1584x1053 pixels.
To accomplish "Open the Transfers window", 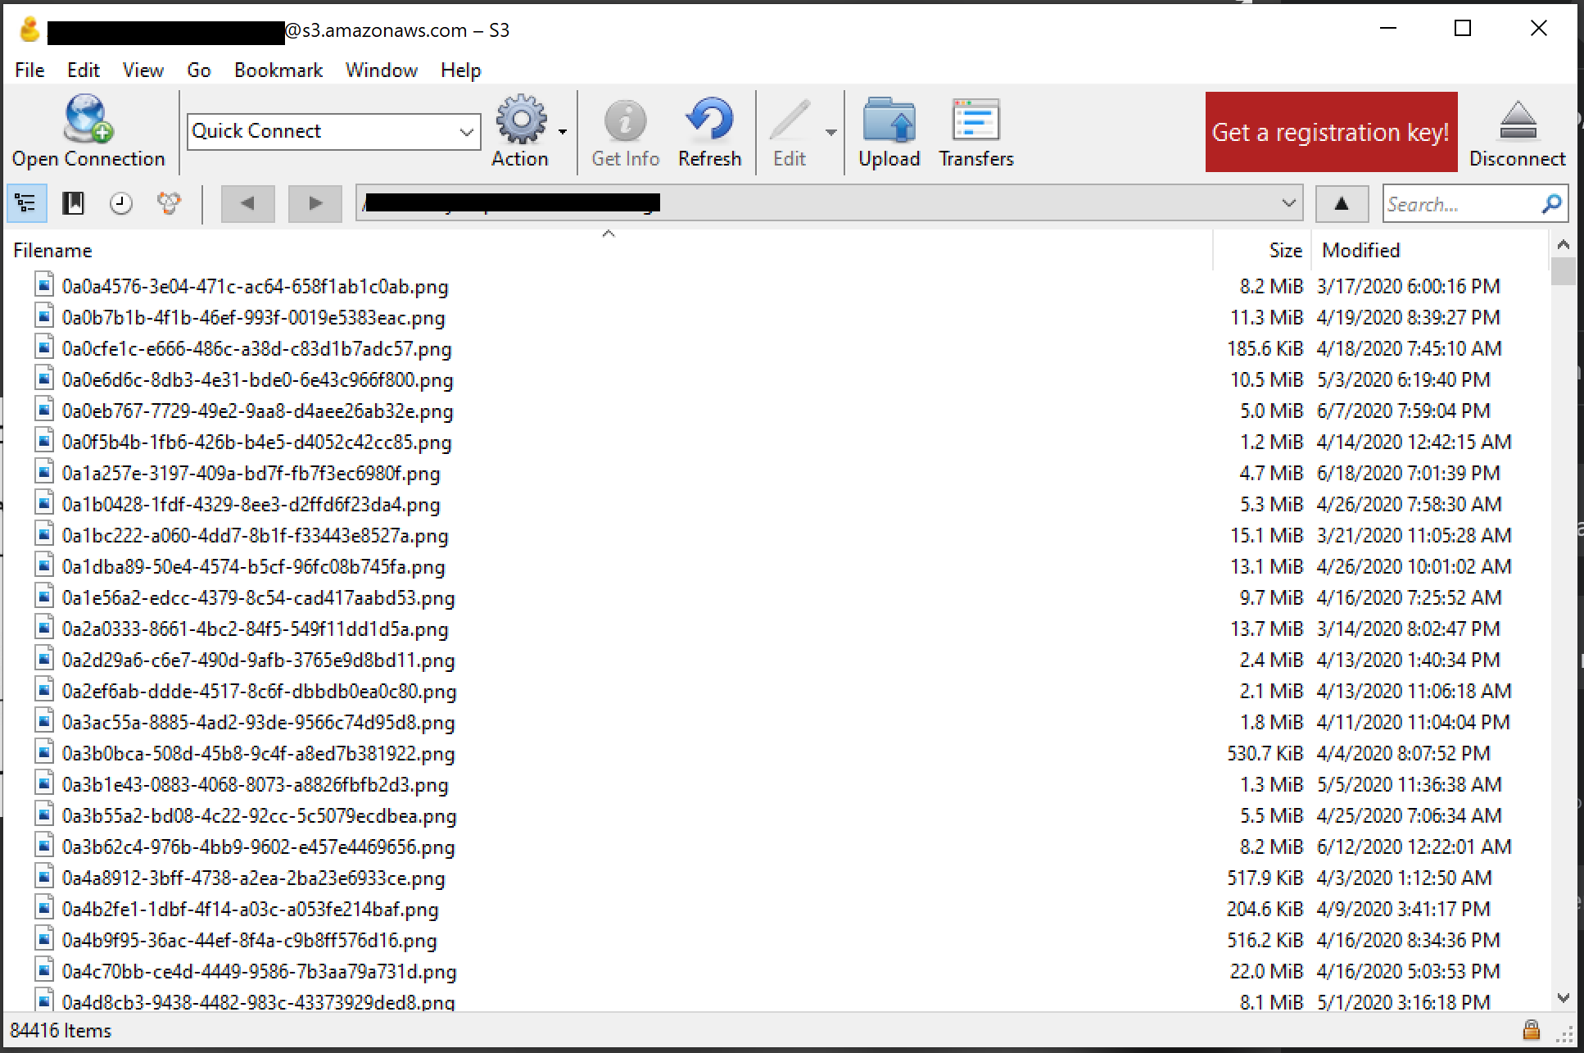I will pos(975,123).
